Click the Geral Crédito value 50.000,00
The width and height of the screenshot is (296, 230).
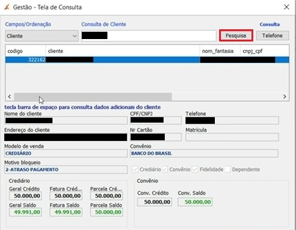pyautogui.click(x=26, y=196)
